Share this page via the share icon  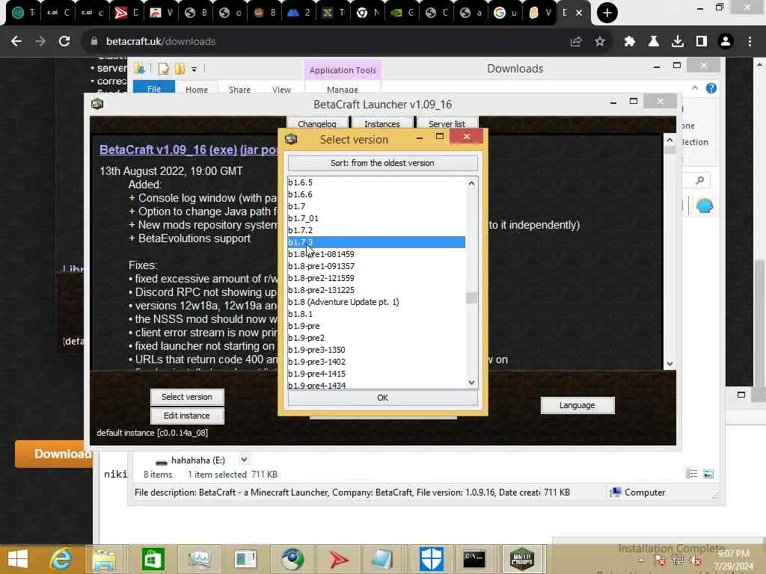click(576, 42)
